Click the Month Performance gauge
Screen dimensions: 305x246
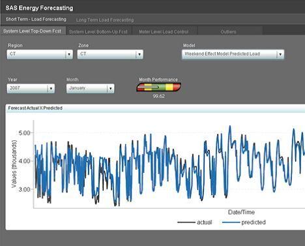[158, 87]
